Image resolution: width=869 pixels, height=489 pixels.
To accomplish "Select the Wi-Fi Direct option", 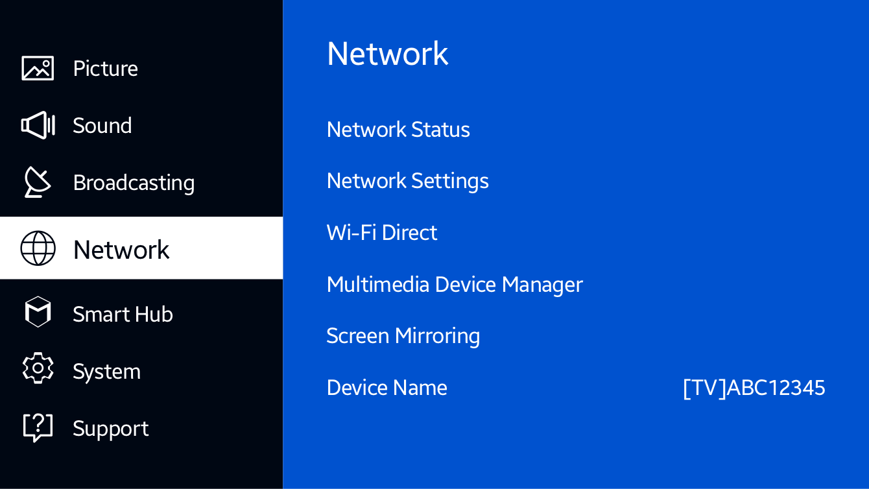I will point(382,233).
